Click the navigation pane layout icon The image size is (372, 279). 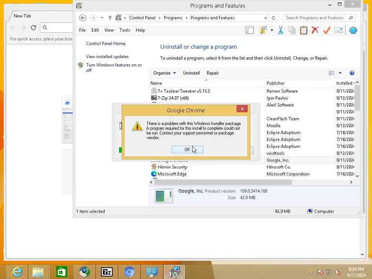coord(249,30)
